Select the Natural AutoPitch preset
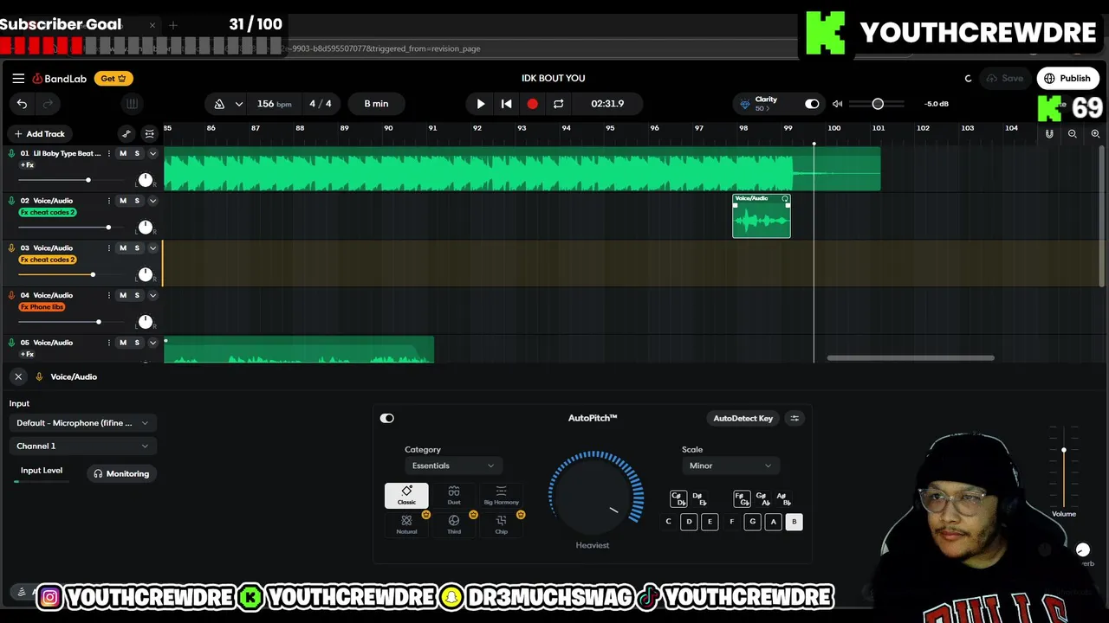This screenshot has width=1109, height=623. coord(406,524)
